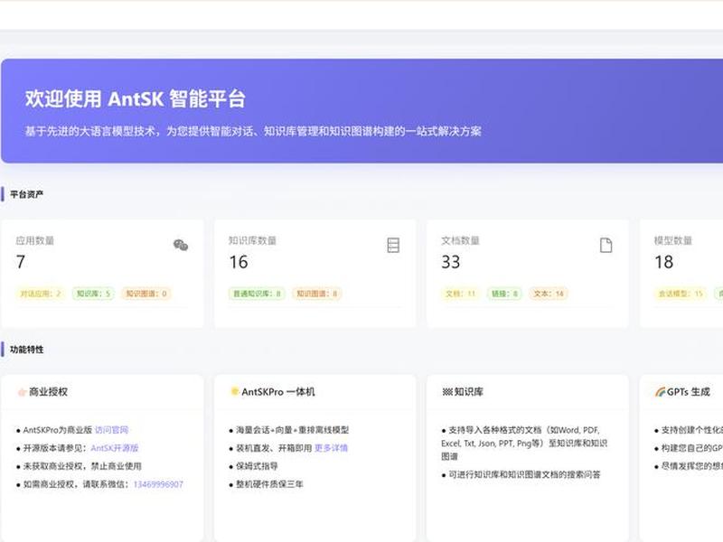723x542 pixels.
Task: Click the document icon in 文档数量 card
Action: point(606,245)
